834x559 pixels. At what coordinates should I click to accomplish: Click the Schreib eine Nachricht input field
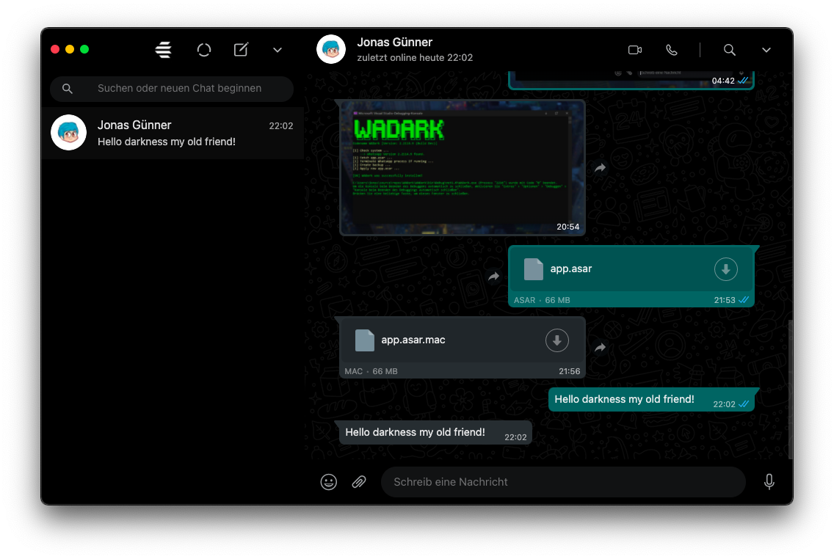coord(563,482)
